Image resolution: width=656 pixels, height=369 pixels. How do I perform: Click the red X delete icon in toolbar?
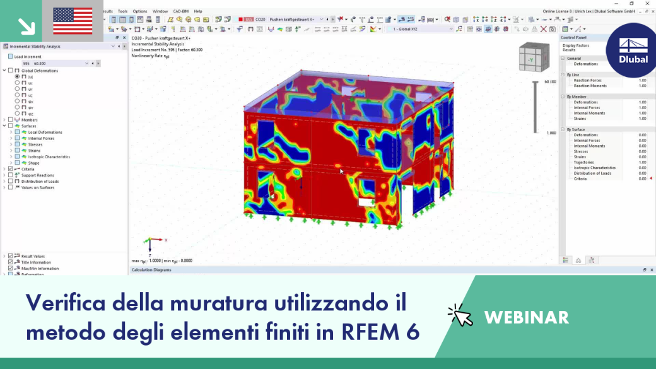(544, 29)
